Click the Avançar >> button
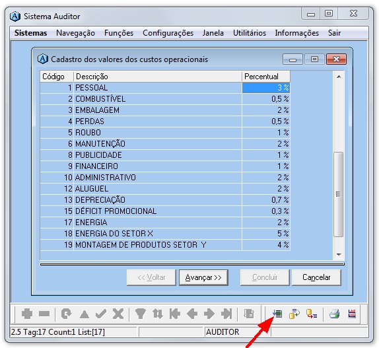The height and width of the screenshot is (348, 379). [203, 277]
